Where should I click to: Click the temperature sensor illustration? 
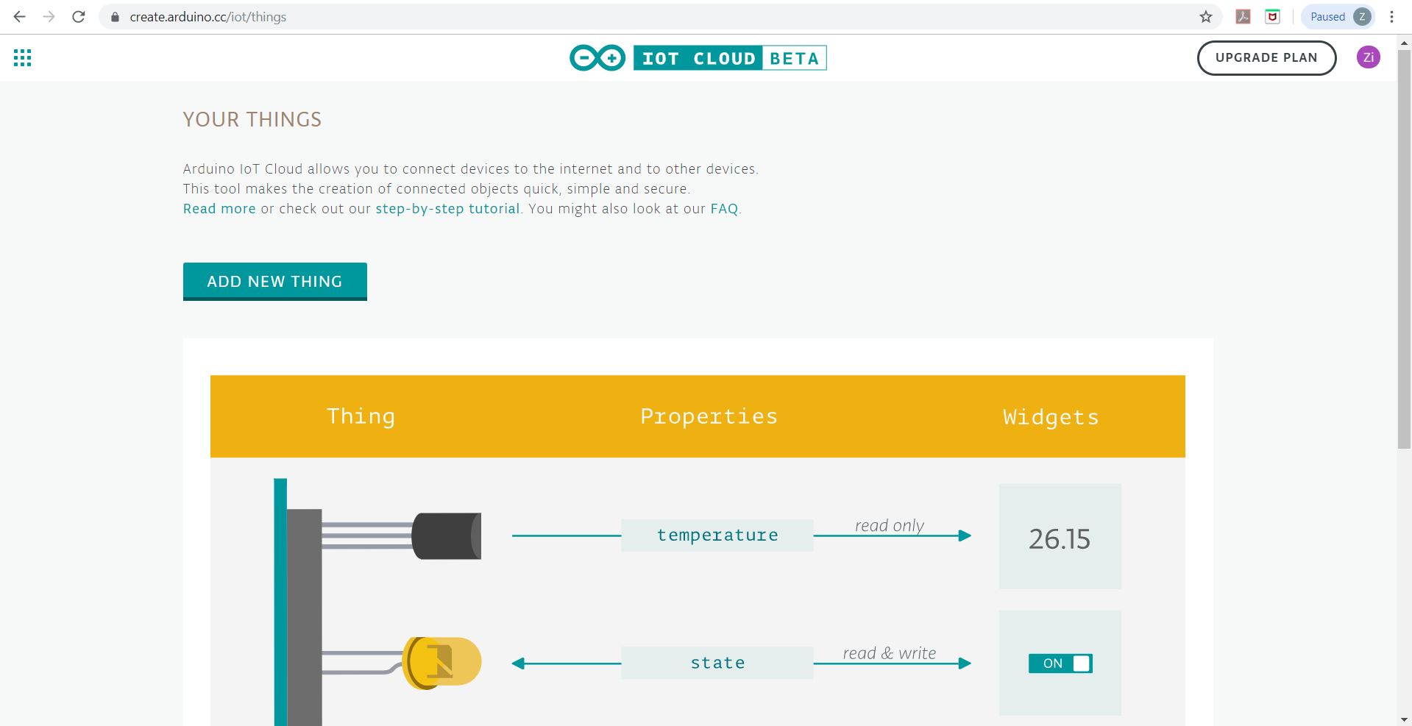(x=446, y=535)
